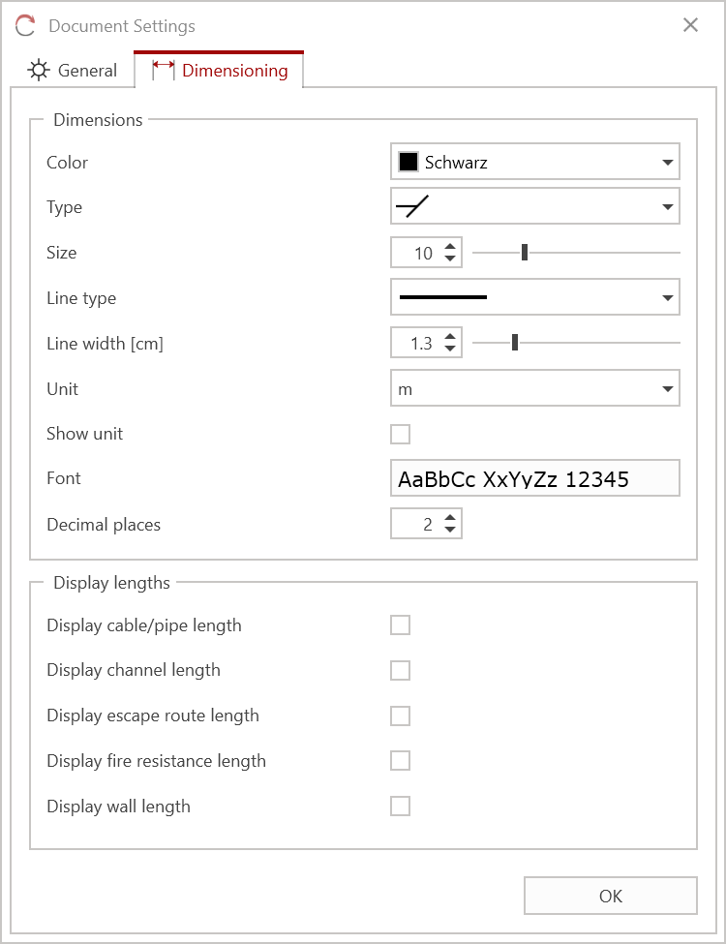Click inside the Line width value field
726x944 pixels.
pyautogui.click(x=418, y=342)
